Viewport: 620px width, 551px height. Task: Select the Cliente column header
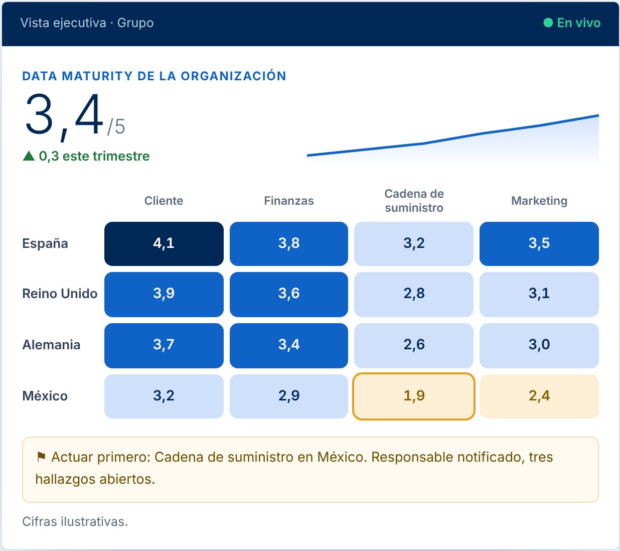coord(164,201)
